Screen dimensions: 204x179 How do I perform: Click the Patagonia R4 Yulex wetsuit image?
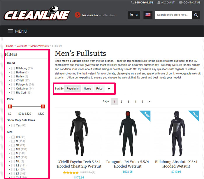[x=128, y=133]
